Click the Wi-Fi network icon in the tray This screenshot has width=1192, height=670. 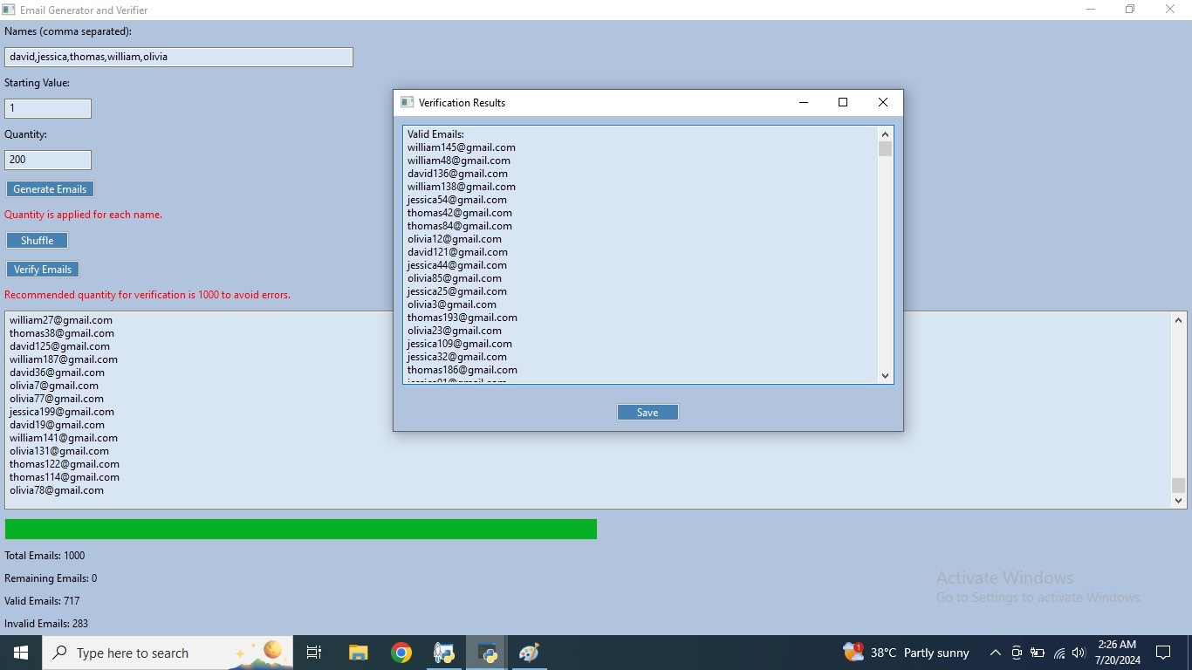[1058, 653]
